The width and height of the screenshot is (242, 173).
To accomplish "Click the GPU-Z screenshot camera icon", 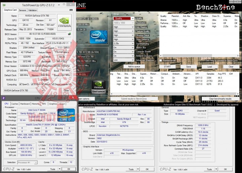I will (71, 10).
